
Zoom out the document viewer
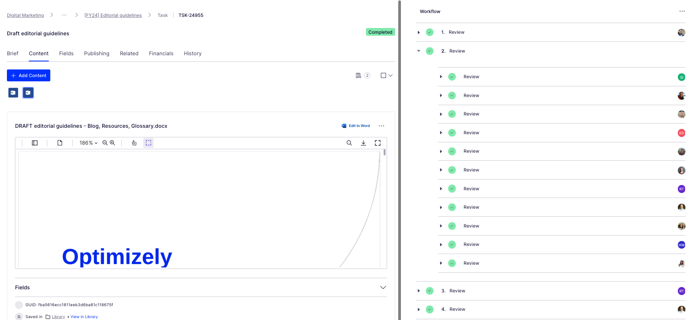point(105,143)
